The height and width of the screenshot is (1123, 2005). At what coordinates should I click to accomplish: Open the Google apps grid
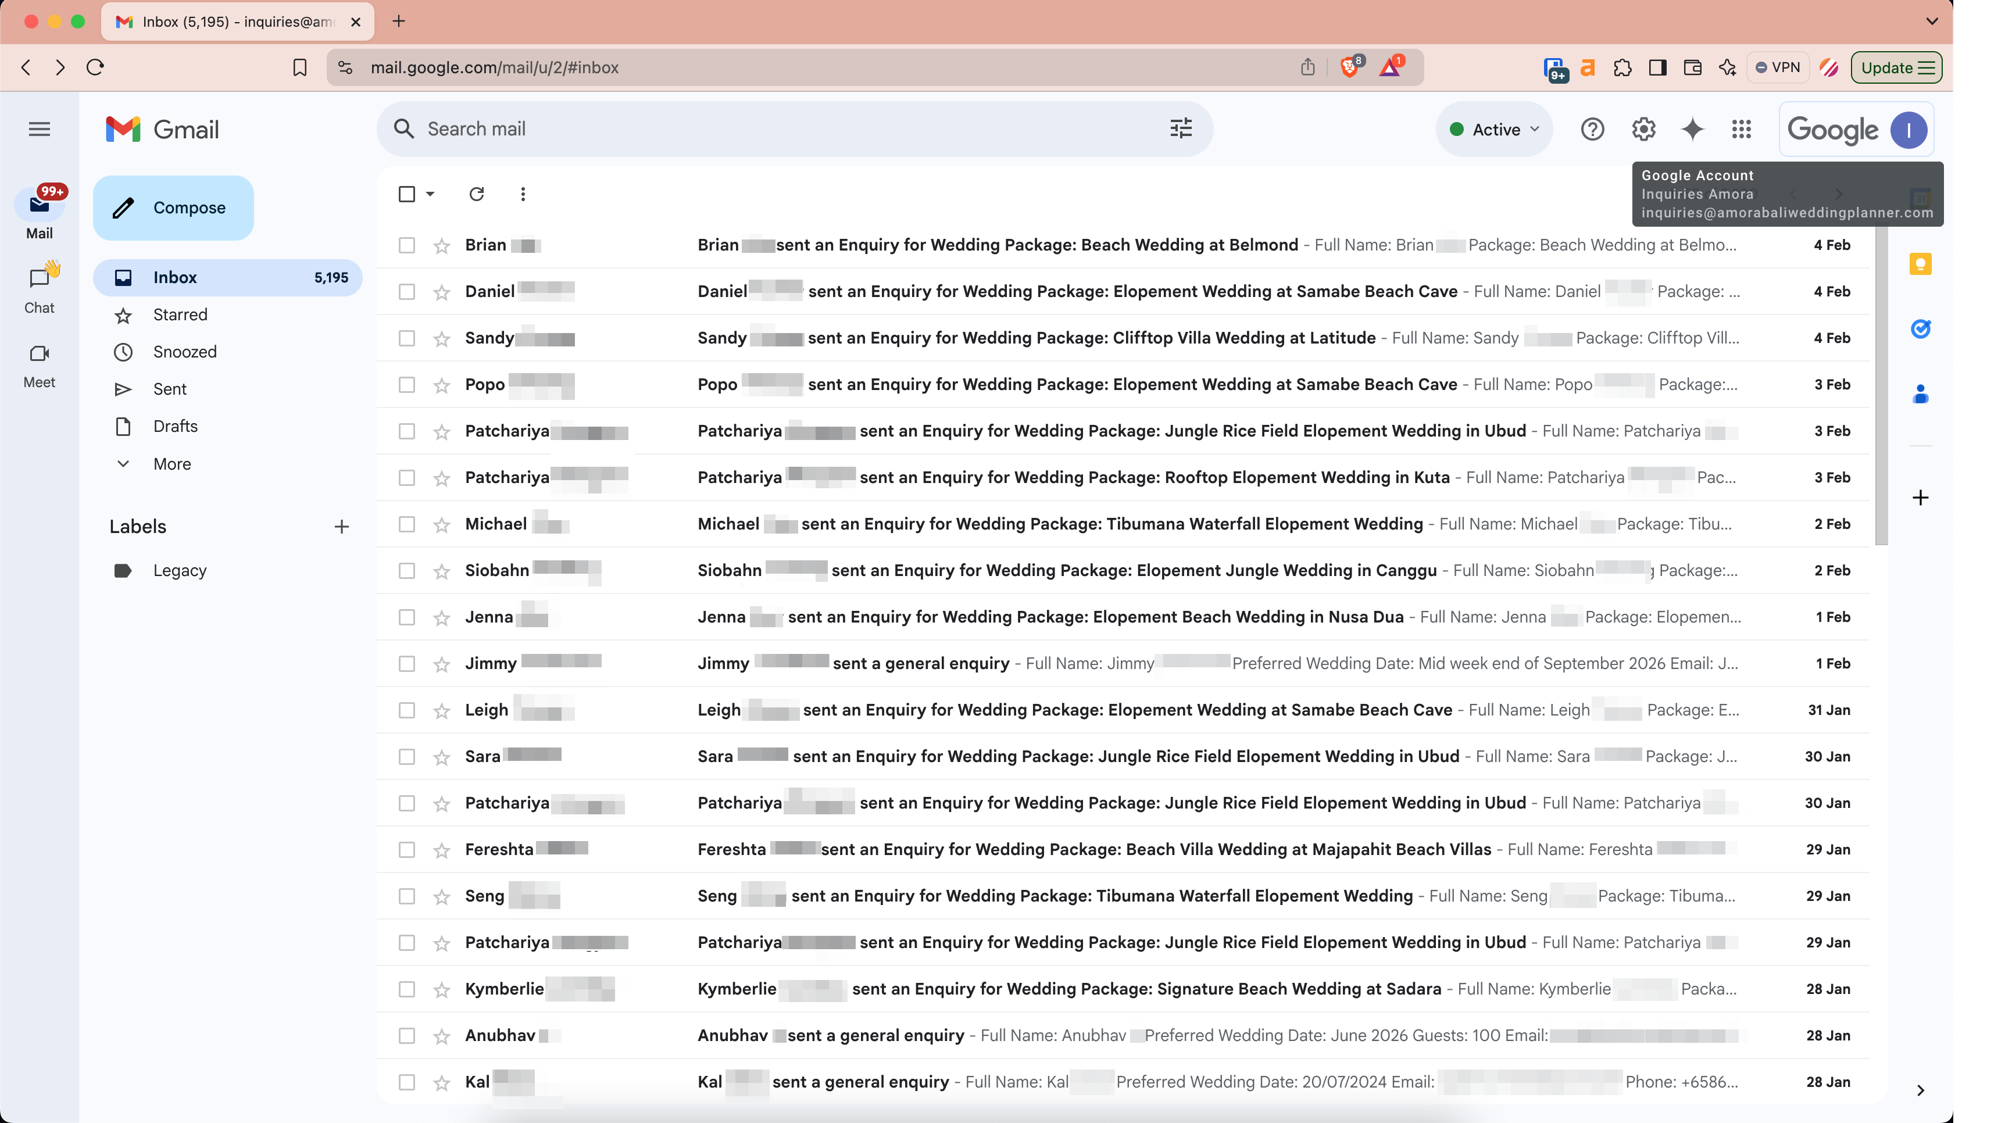click(x=1741, y=129)
